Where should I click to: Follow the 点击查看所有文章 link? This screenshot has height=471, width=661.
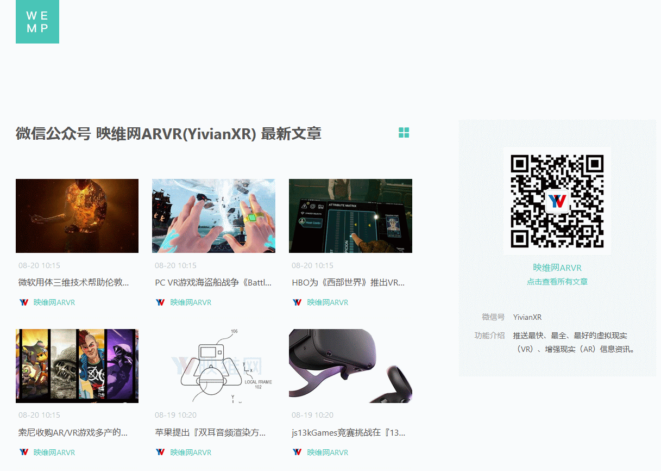[557, 282]
